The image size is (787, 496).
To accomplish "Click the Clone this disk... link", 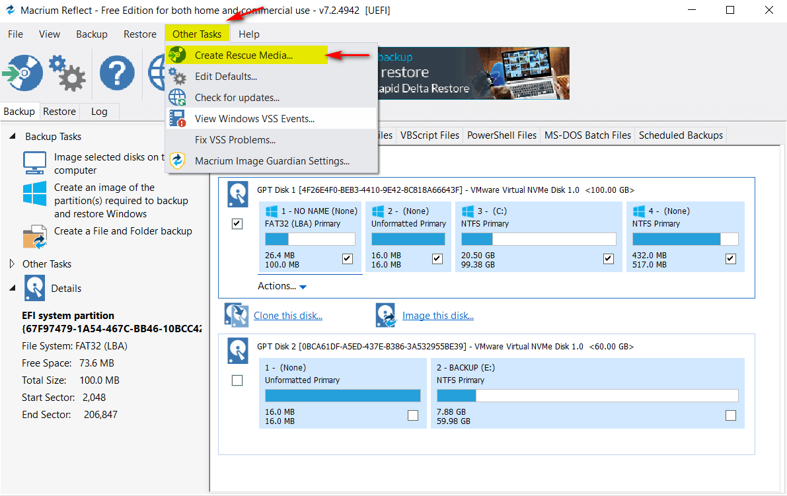I will [x=288, y=316].
